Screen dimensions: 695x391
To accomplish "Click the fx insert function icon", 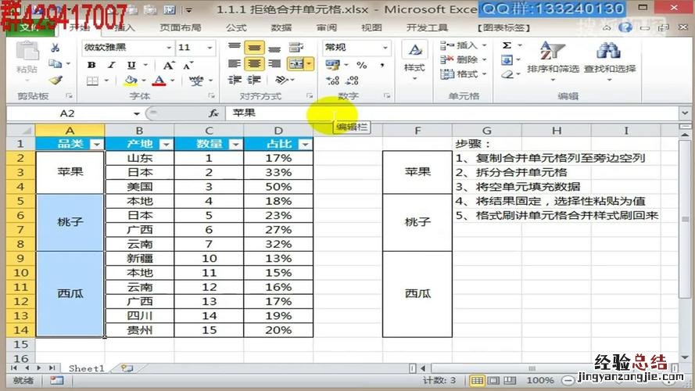I will pos(213,113).
